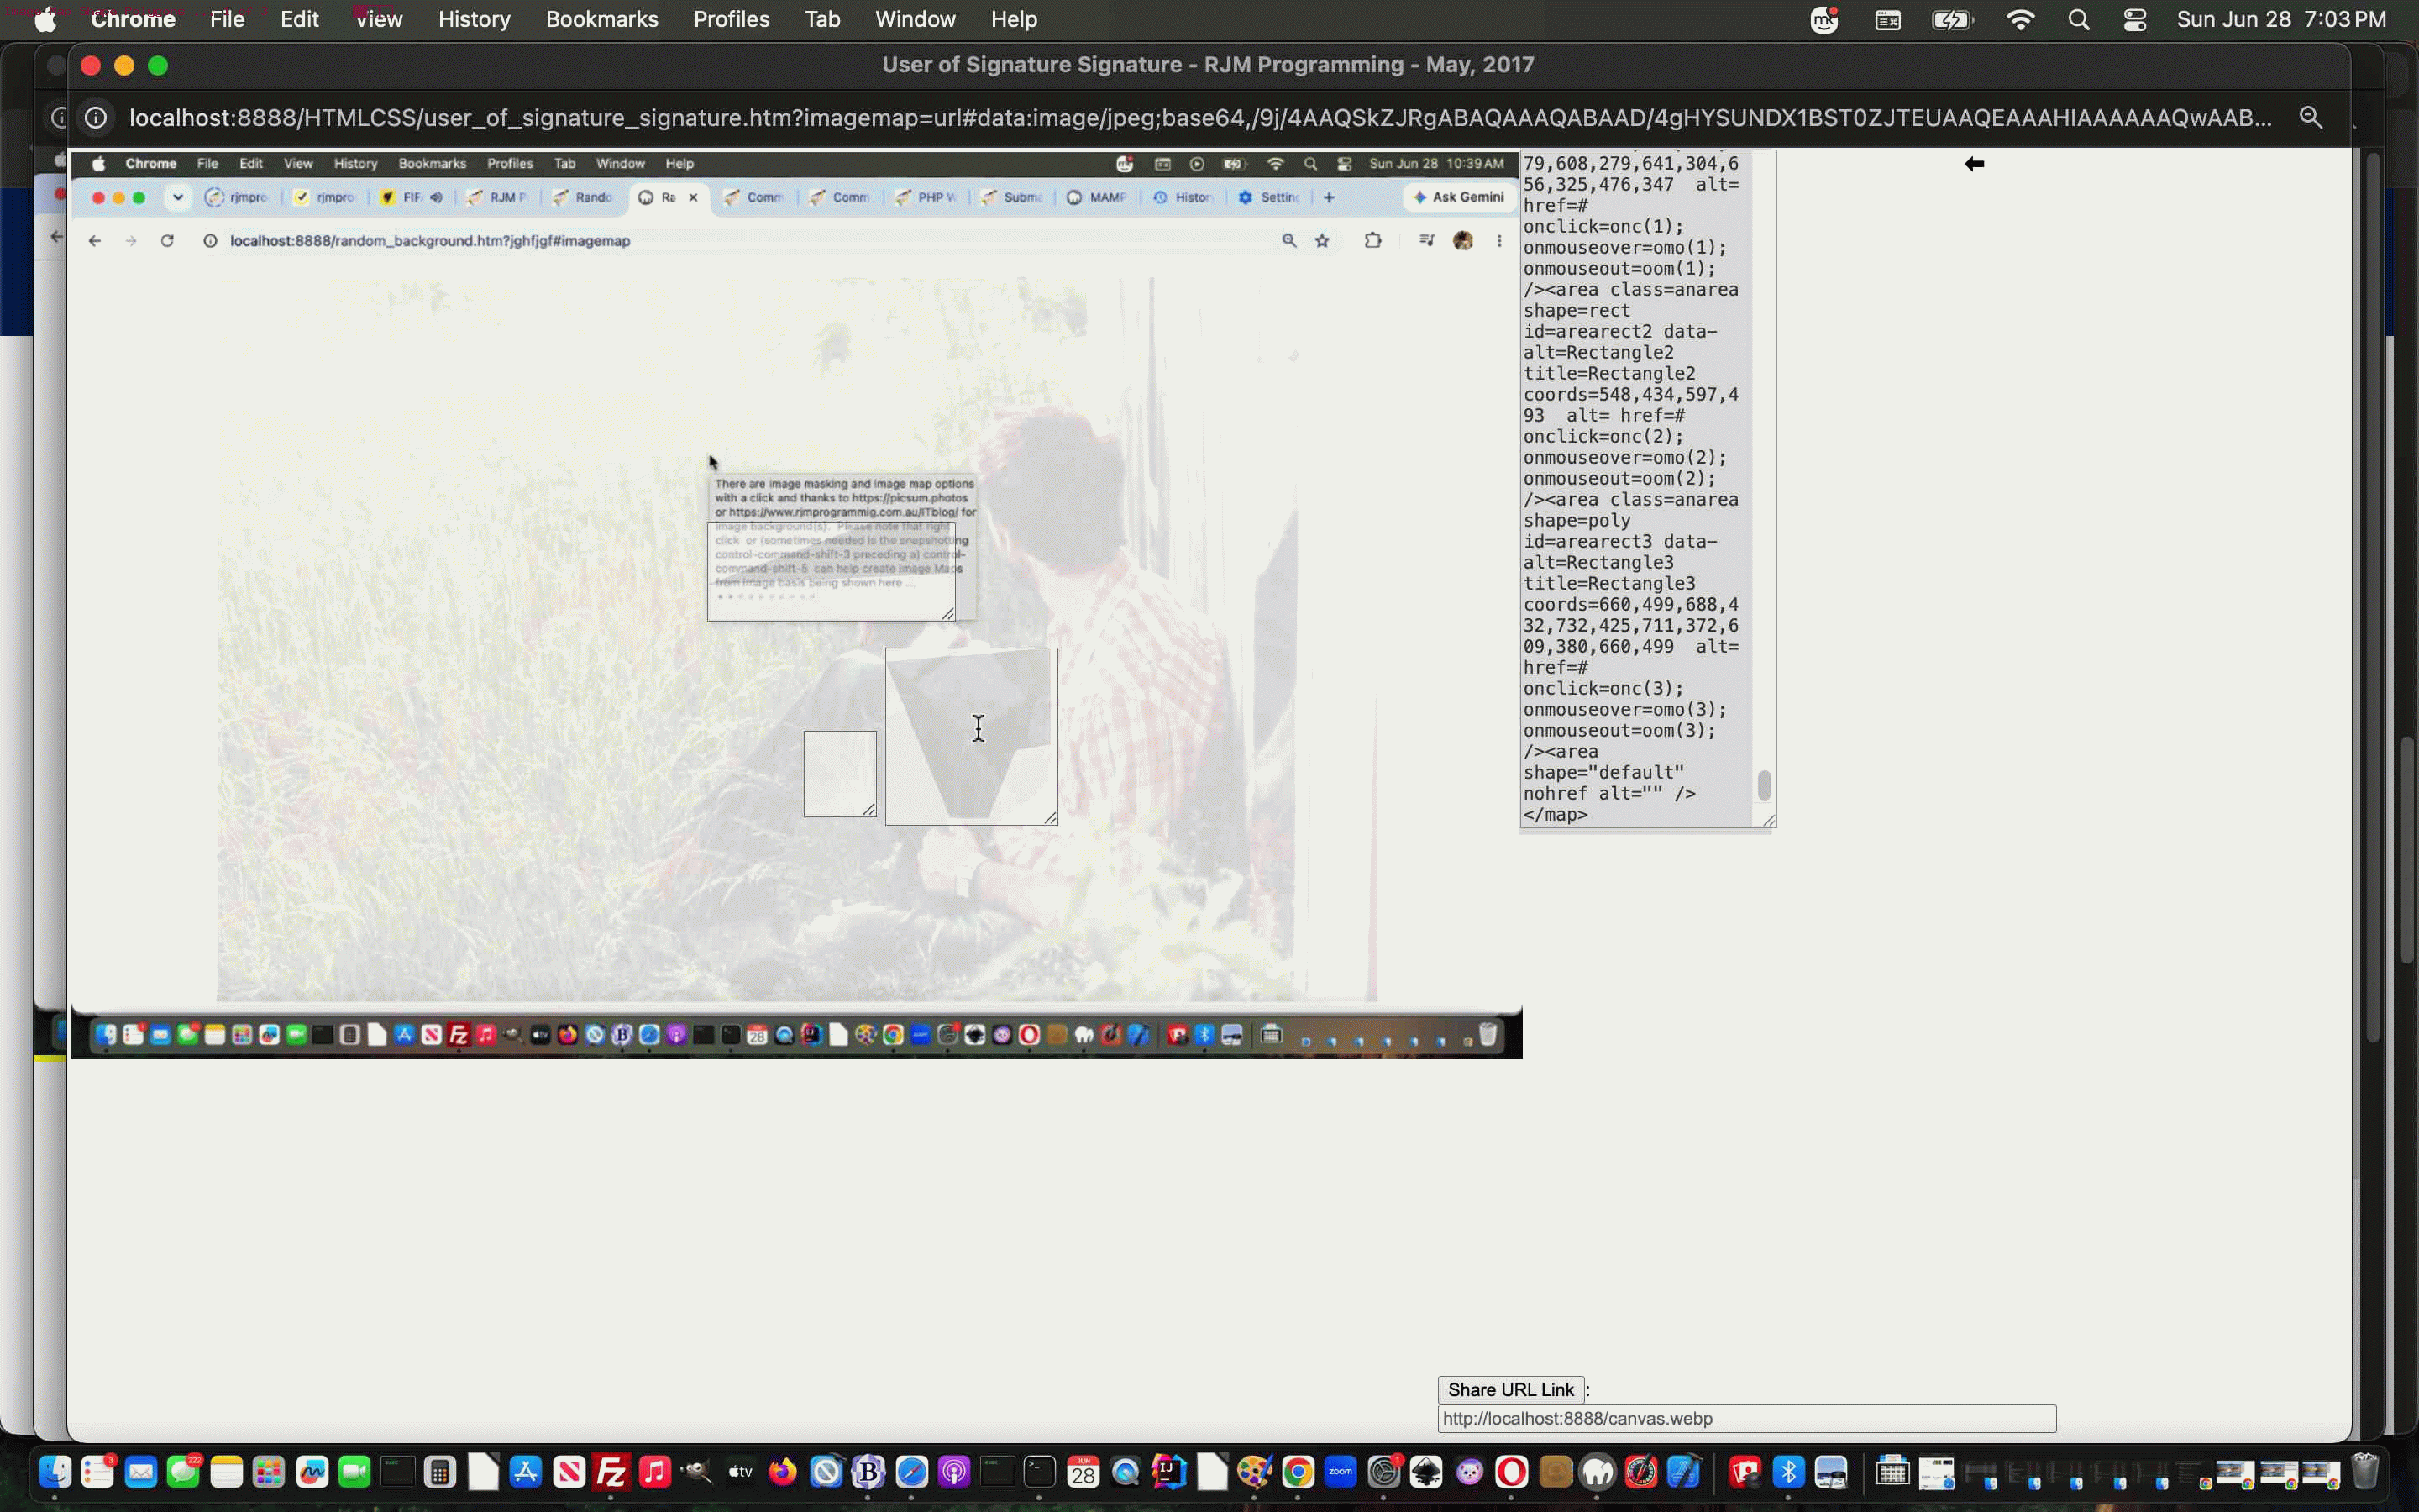Open the Chrome application menu
2419x1512 pixels.
tap(133, 20)
